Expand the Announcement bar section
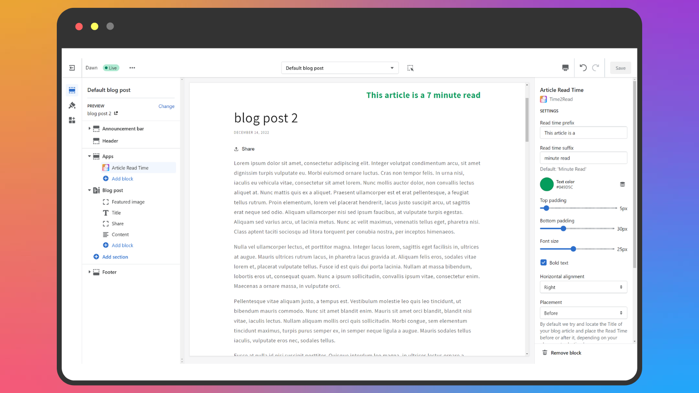699x393 pixels. [x=90, y=128]
